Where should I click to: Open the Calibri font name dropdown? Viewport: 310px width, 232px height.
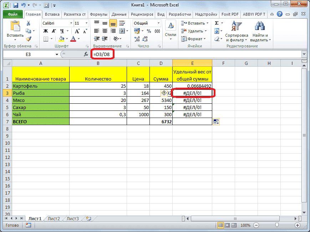tap(70, 23)
